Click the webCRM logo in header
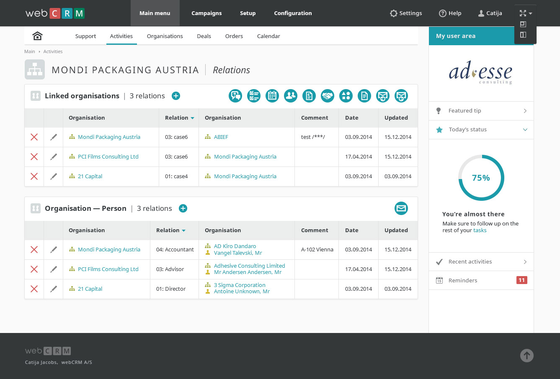Viewport: 560px width, 379px height. pos(55,13)
